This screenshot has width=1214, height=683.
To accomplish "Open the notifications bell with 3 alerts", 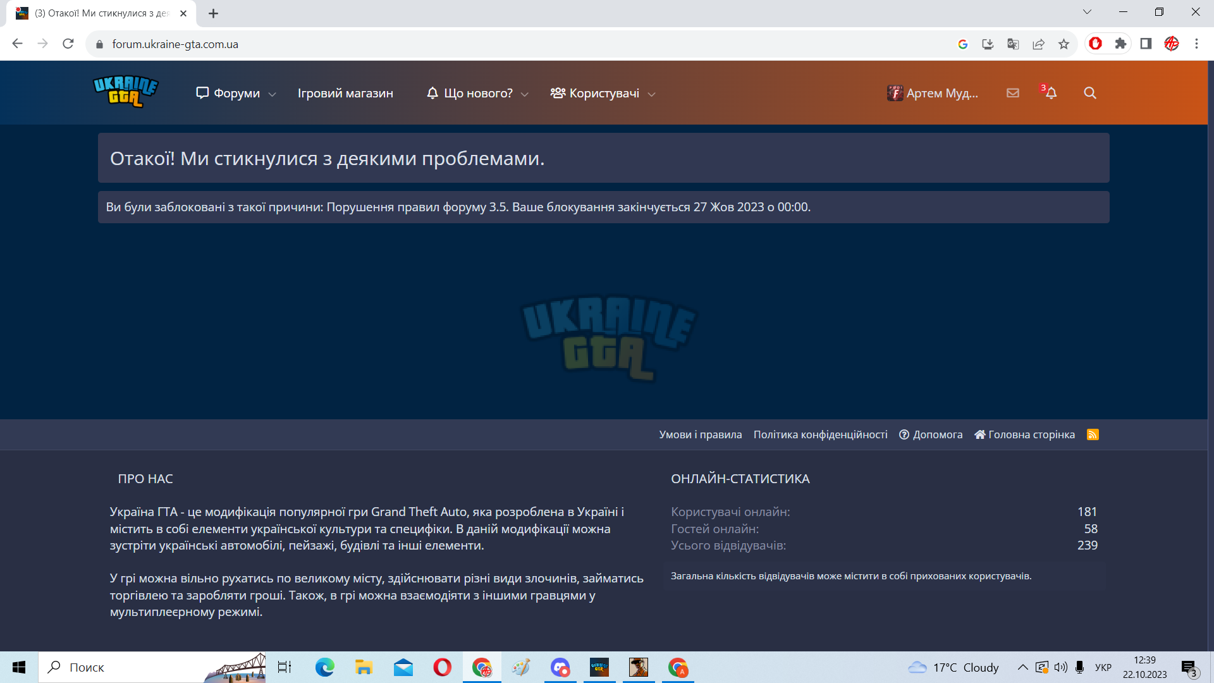I will [x=1050, y=92].
